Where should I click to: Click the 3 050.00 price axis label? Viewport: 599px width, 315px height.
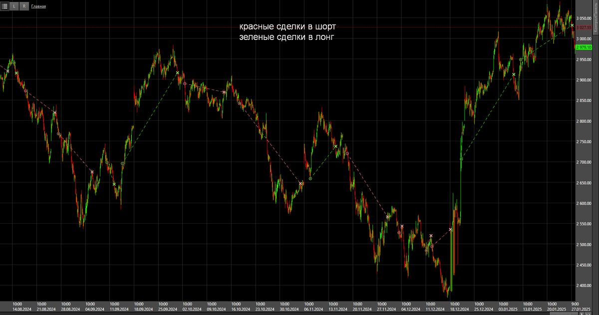[x=584, y=18]
